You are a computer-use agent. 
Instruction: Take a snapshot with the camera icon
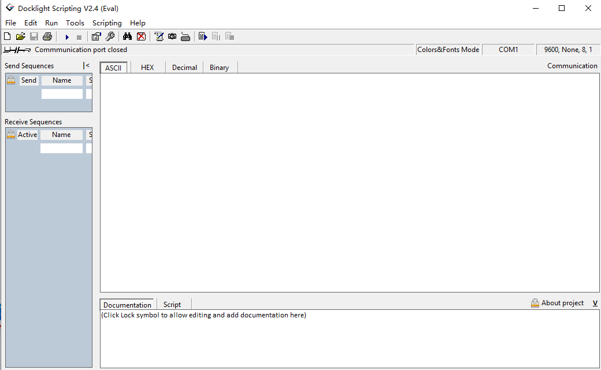tap(172, 36)
